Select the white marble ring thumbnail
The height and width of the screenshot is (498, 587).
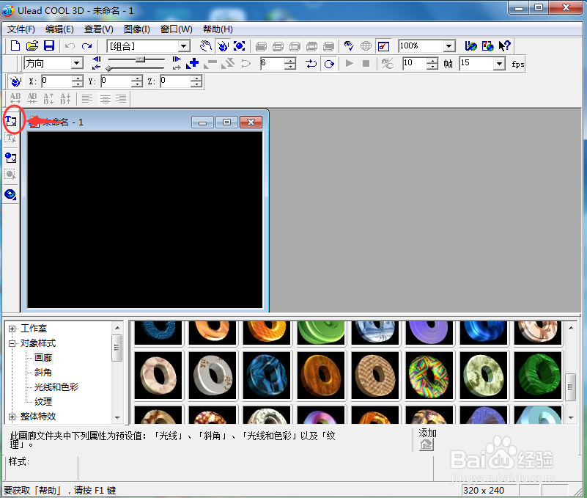tap(213, 375)
